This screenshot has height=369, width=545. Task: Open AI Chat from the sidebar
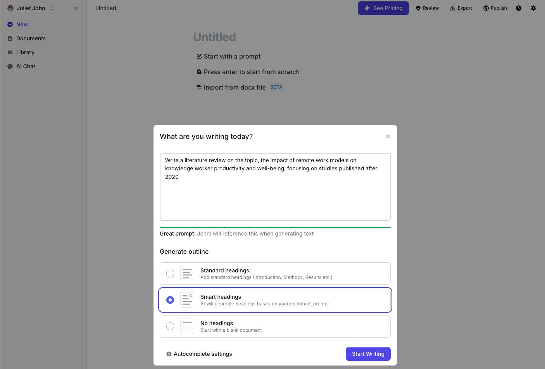coord(25,66)
